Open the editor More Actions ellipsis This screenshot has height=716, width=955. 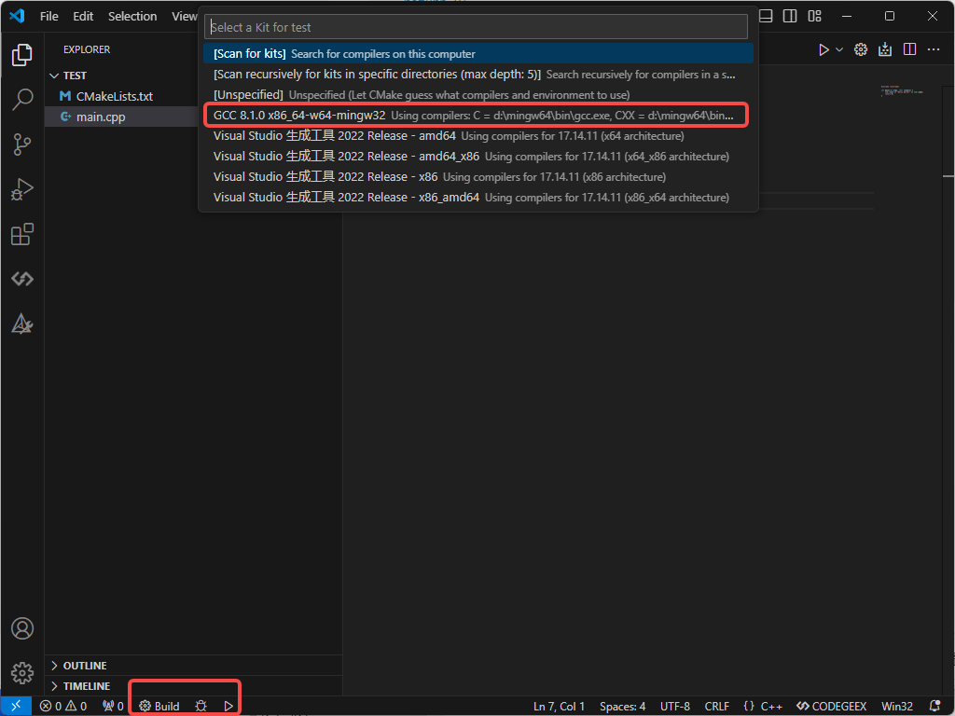(x=934, y=50)
